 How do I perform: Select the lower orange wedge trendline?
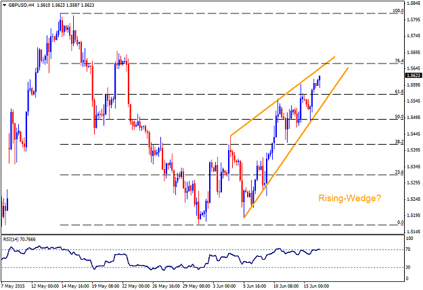click(296, 143)
